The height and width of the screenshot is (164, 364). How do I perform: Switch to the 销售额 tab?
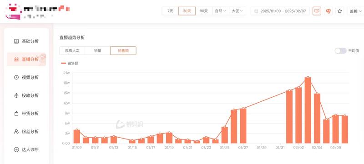coord(123,51)
